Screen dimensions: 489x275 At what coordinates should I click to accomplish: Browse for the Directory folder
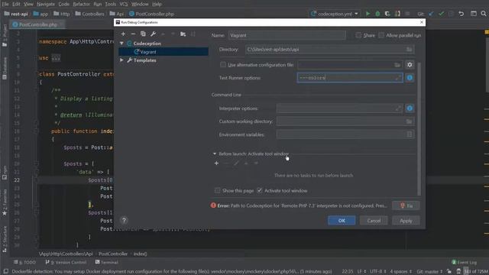click(410, 50)
